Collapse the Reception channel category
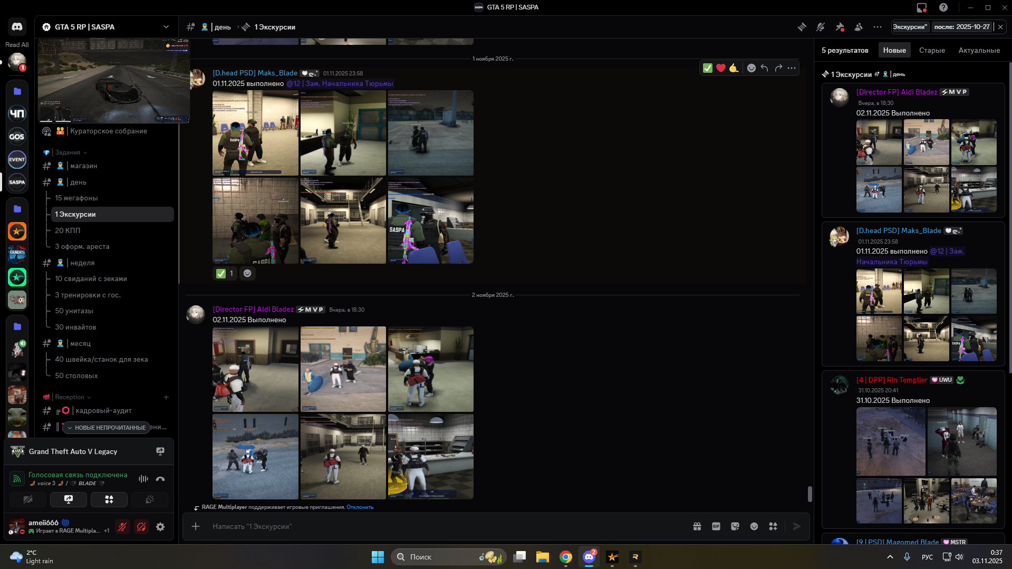This screenshot has height=569, width=1012. coord(70,397)
